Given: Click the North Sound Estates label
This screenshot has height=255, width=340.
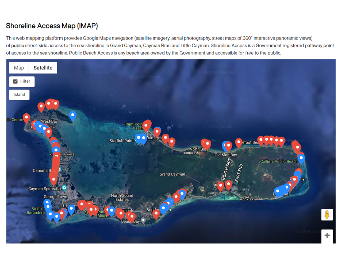Looking at the screenshot, I should click(x=122, y=197).
